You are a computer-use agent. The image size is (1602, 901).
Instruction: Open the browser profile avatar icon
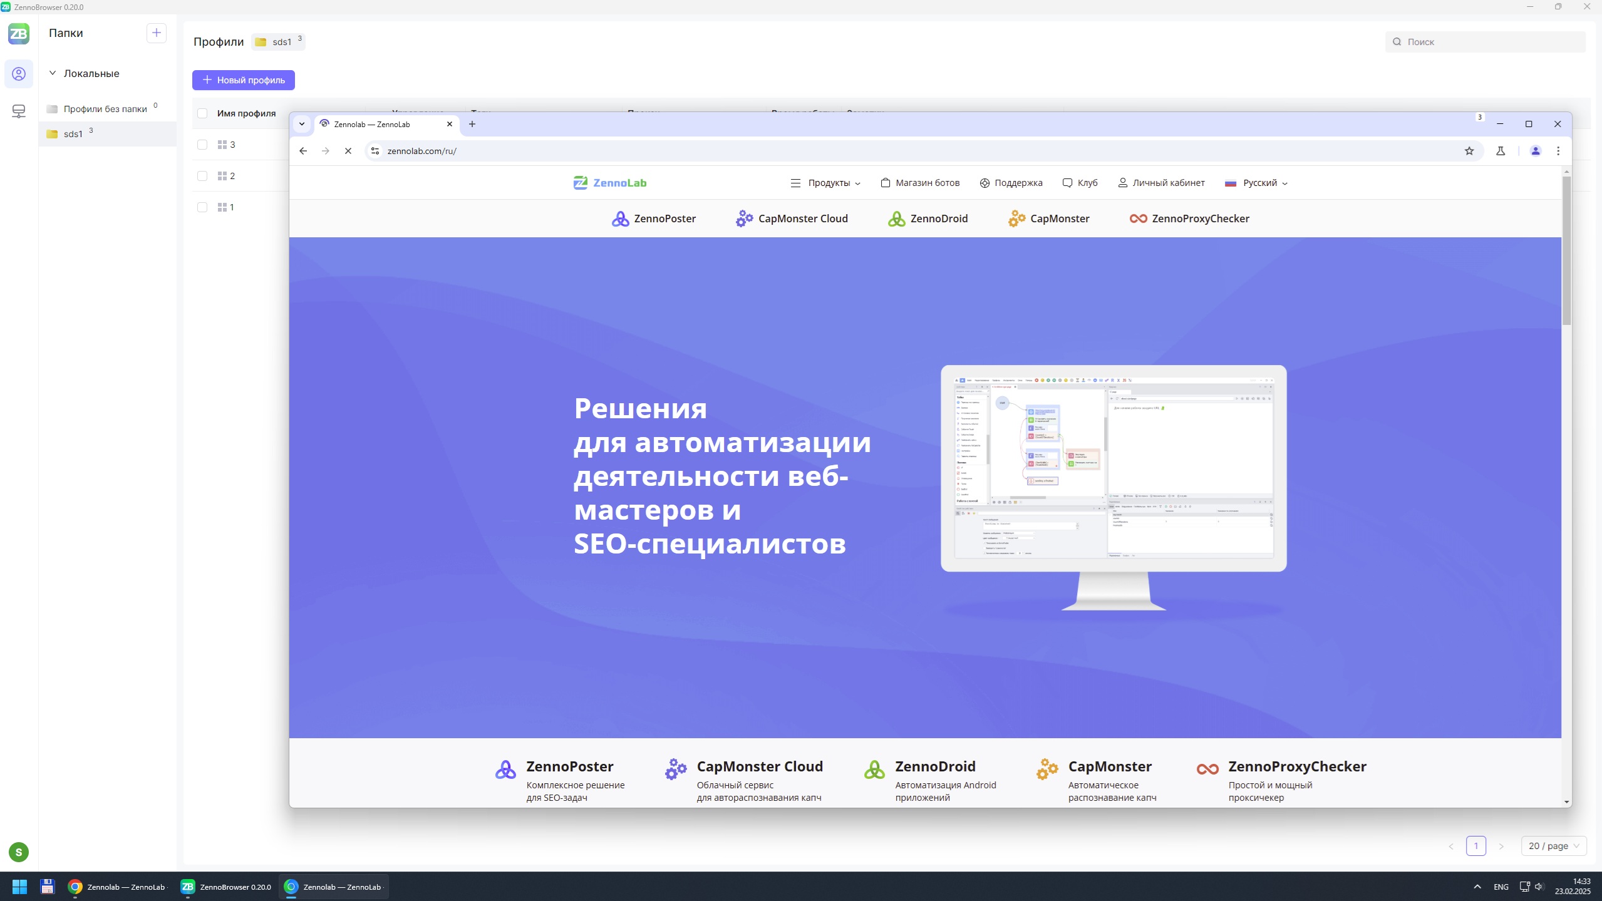pos(1536,151)
